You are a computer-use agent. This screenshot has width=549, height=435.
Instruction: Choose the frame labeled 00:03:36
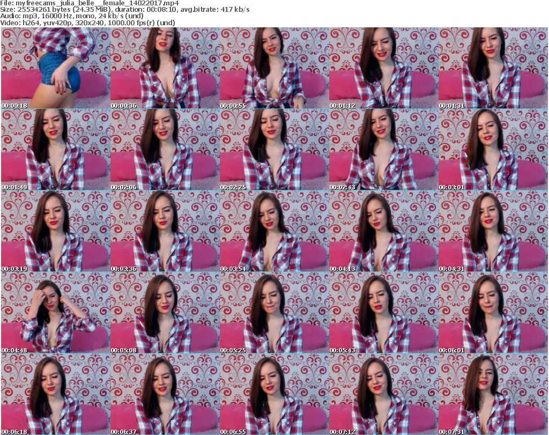click(165, 231)
